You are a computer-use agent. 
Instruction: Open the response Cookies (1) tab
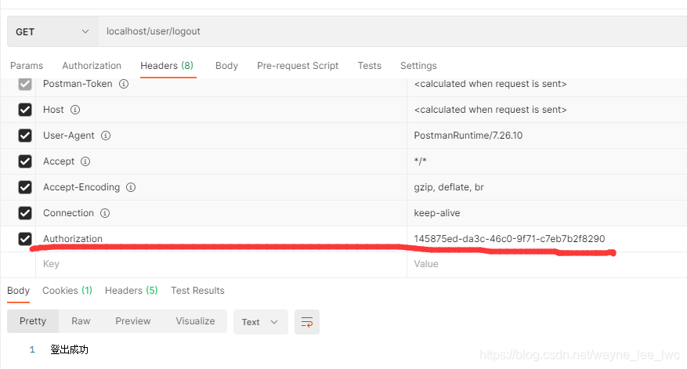(x=67, y=291)
